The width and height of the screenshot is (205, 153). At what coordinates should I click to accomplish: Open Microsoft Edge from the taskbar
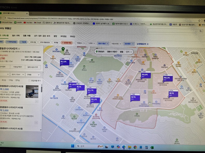pos(124,147)
